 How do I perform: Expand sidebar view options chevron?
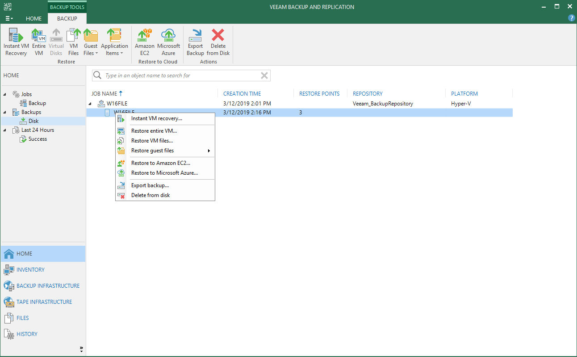81,349
